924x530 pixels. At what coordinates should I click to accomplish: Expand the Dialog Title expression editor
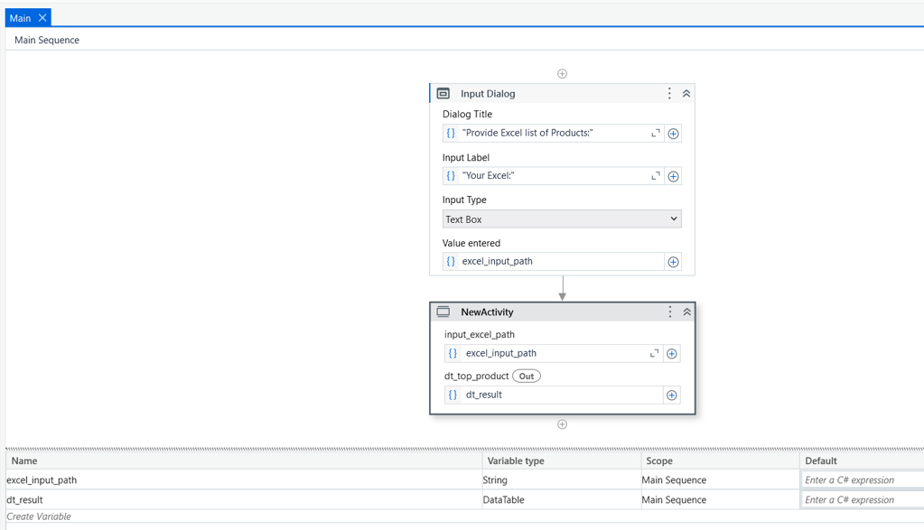(x=655, y=133)
